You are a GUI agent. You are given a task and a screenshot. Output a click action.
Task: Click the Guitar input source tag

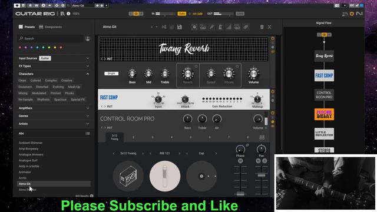tap(45, 58)
